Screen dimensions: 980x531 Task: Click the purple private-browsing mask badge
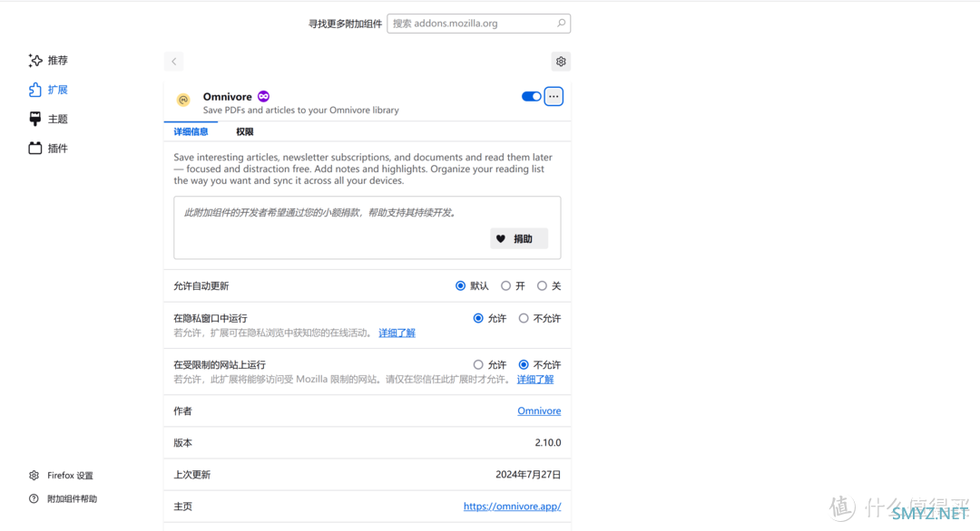point(264,96)
